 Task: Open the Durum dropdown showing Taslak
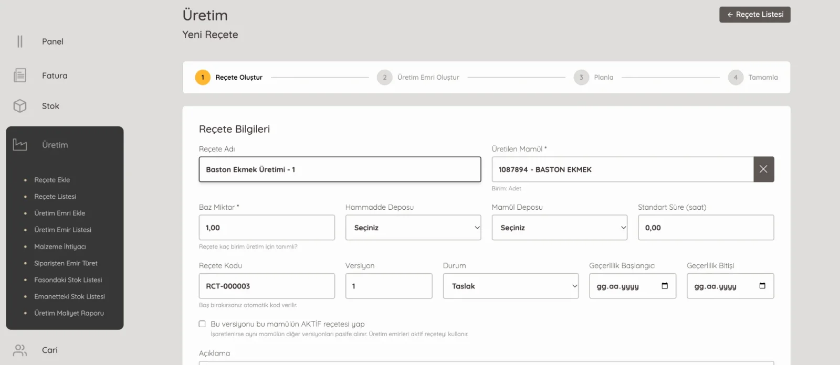[x=511, y=286]
